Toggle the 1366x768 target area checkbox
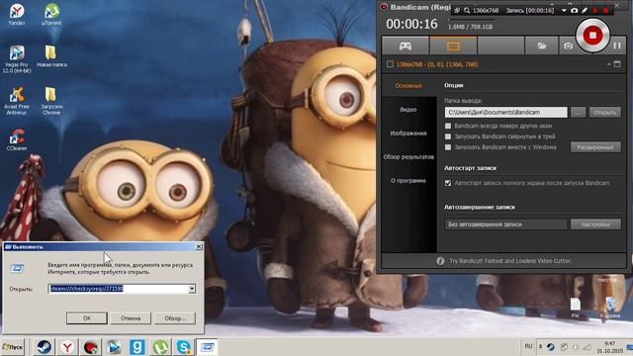Viewport: 633px width, 356px height. tap(390, 64)
